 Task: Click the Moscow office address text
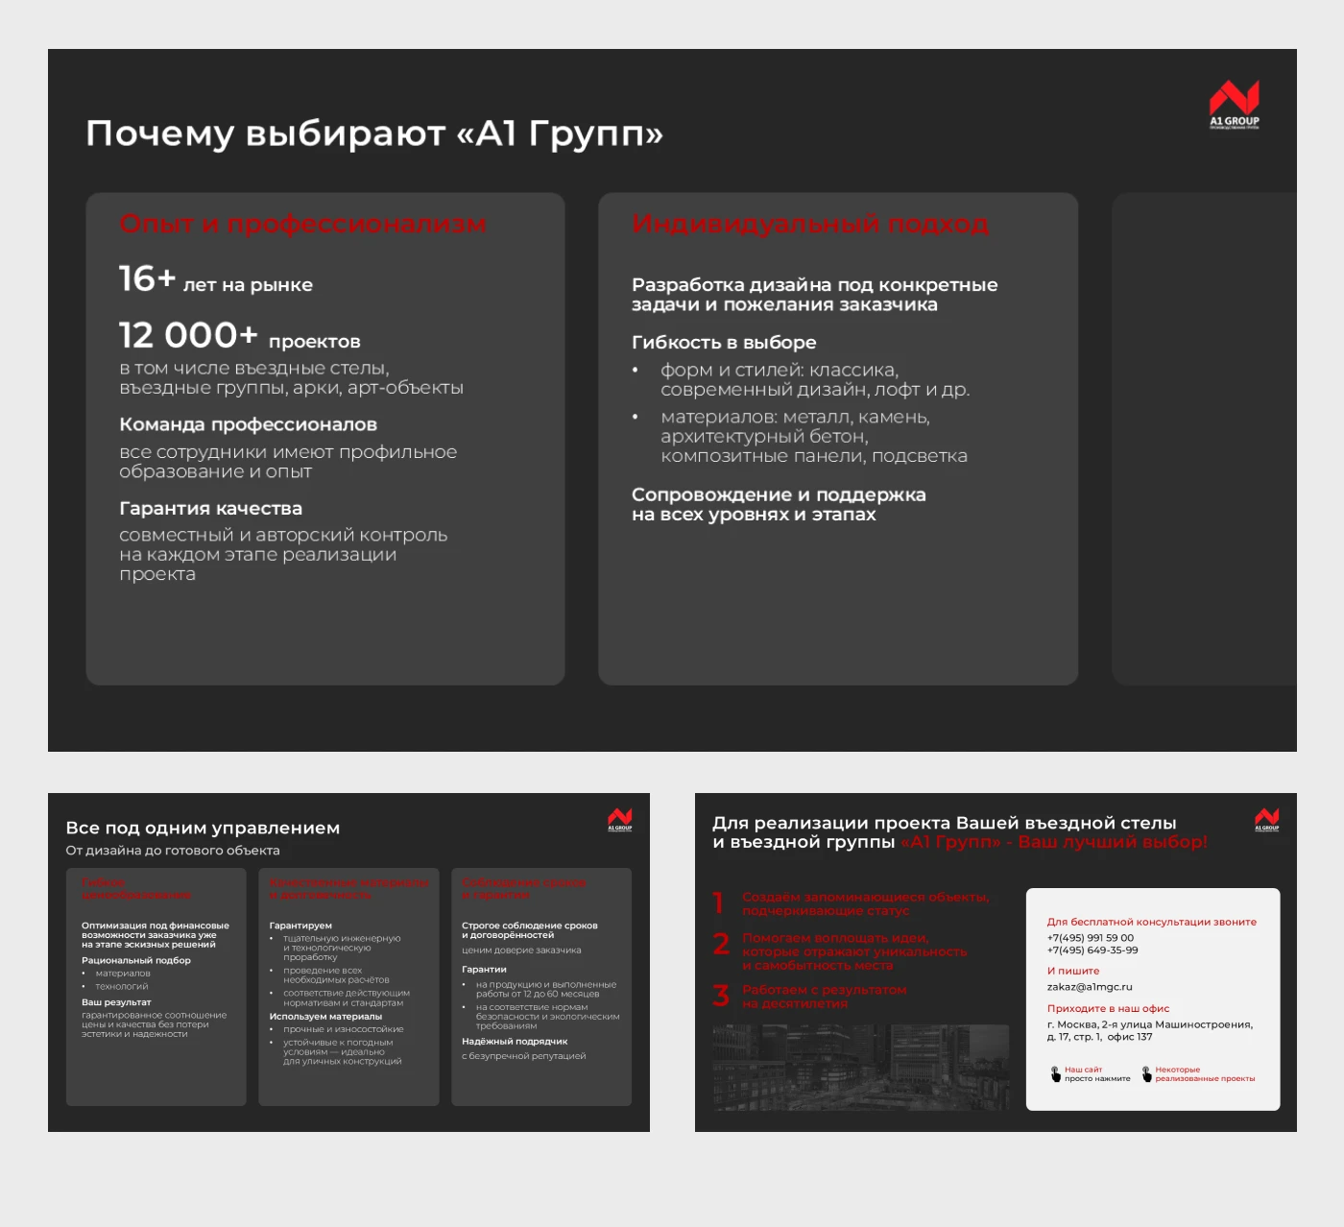[1149, 1030]
